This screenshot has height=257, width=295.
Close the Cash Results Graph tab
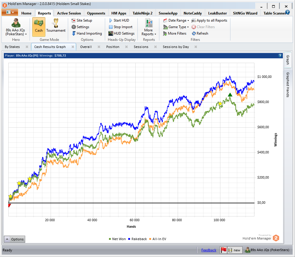pos(73,47)
